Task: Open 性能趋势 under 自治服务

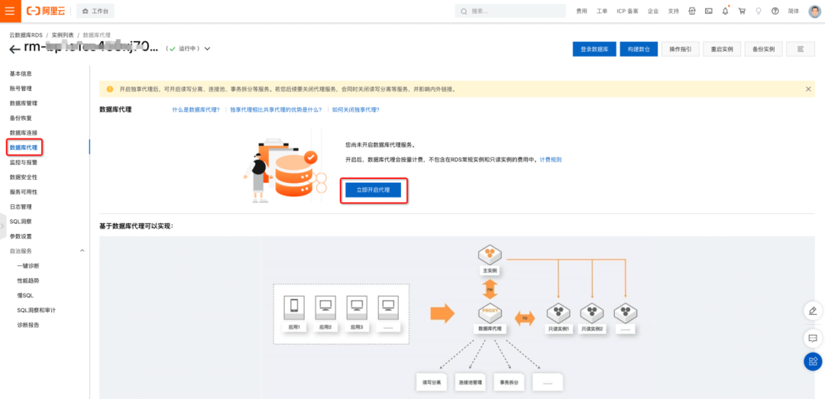Action: tap(28, 281)
